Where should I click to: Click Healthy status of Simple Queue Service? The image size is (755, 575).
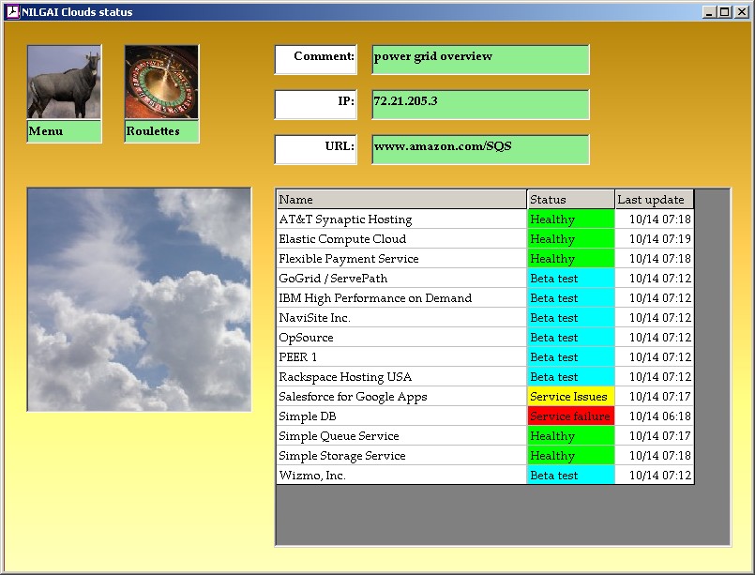(571, 436)
